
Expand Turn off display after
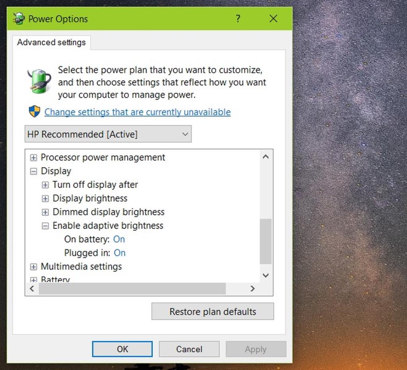45,184
